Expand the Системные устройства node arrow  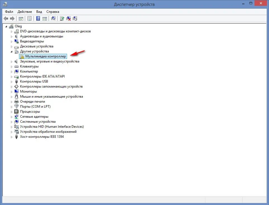pyautogui.click(x=11, y=122)
